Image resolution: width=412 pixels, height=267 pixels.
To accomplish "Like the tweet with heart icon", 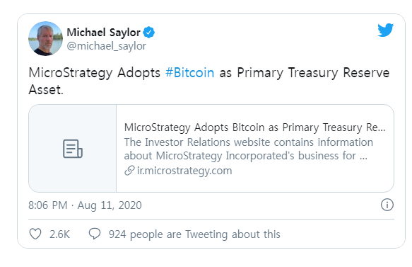I will tap(35, 234).
